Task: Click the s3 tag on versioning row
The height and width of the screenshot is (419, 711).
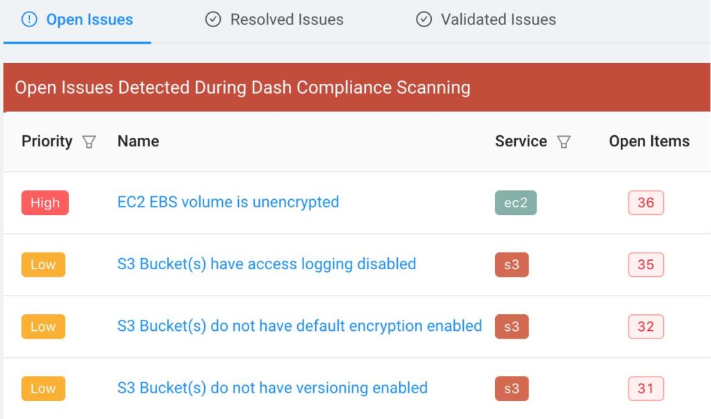Action: click(x=512, y=388)
